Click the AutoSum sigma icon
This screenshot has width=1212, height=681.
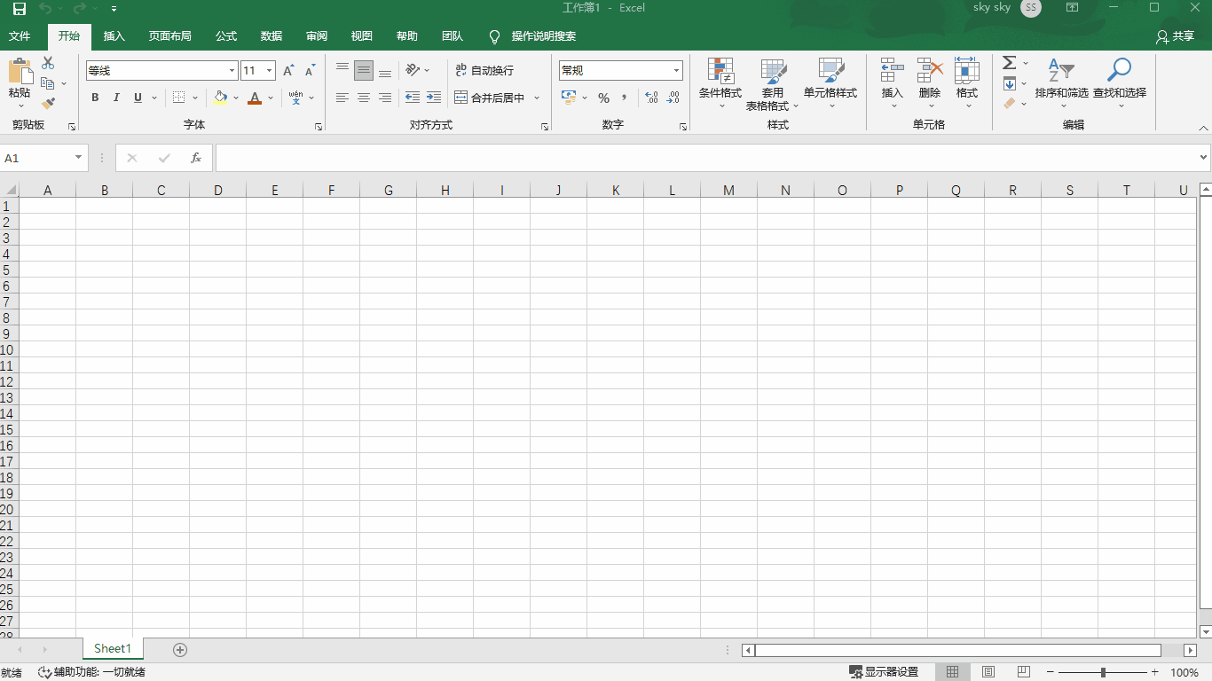point(1009,63)
